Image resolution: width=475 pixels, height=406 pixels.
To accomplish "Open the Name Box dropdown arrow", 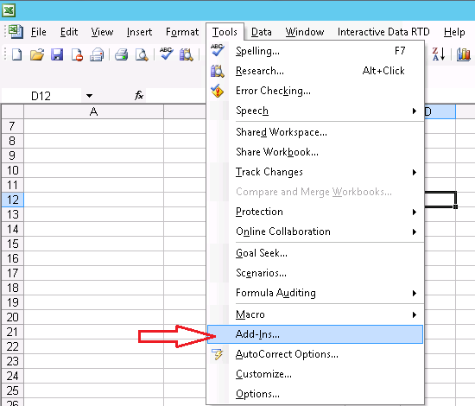I will coord(89,96).
